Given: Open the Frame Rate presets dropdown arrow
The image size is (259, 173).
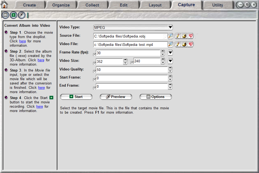Looking at the screenshot, I should click(170, 53).
